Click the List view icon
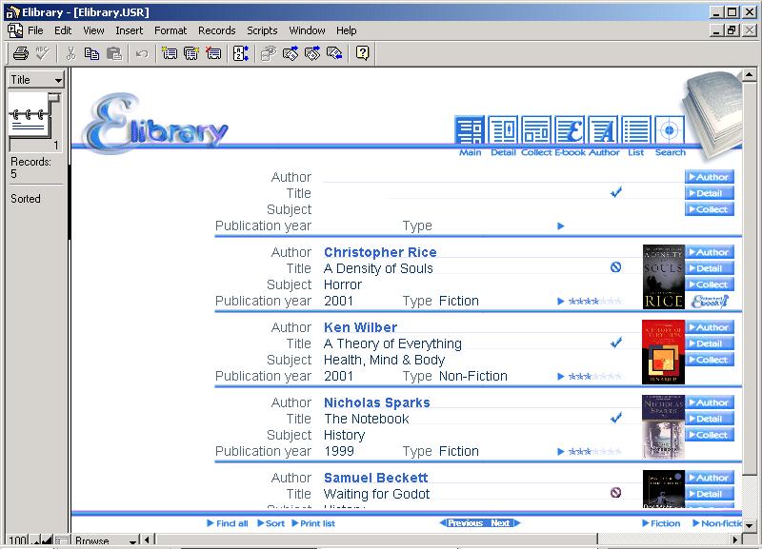Image resolution: width=762 pixels, height=549 pixels. pyautogui.click(x=636, y=129)
